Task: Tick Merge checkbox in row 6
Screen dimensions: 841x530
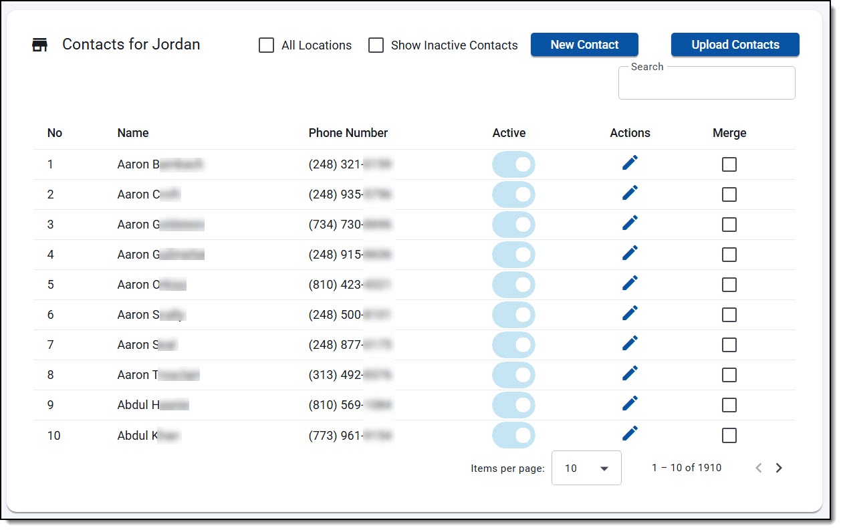Action: 729,315
